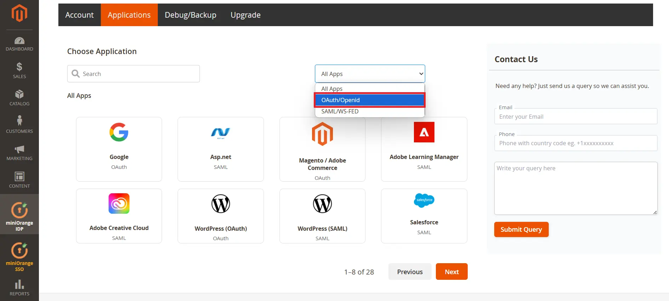The height and width of the screenshot is (301, 669).
Task: Click the Adobe Creative Cloud title
Action: pyautogui.click(x=119, y=228)
